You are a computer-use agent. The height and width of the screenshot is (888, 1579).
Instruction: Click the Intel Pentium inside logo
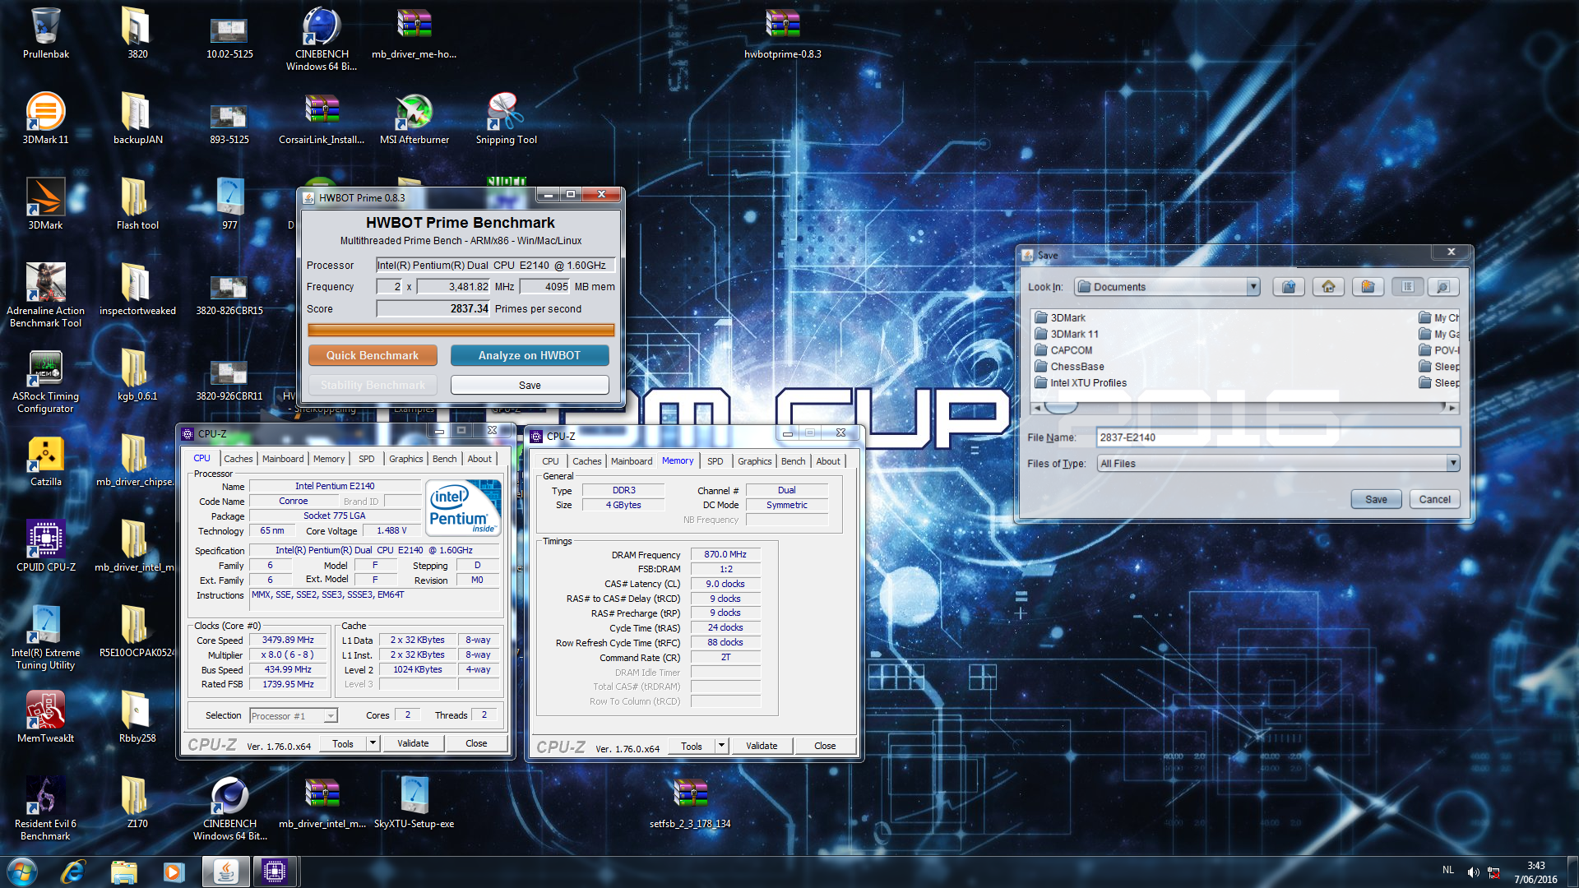[x=463, y=509]
